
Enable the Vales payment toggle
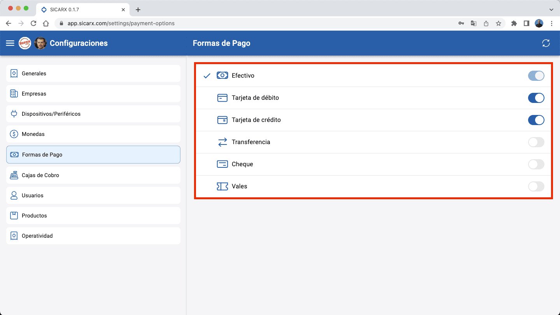pos(536,186)
